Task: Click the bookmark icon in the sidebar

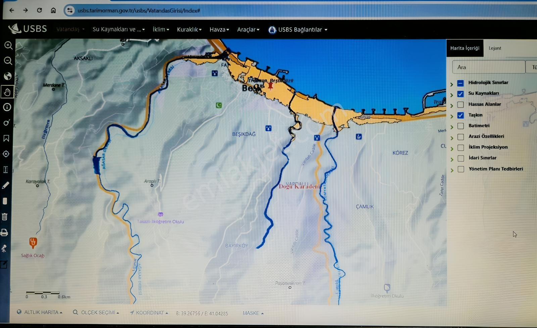Action: pos(6,138)
